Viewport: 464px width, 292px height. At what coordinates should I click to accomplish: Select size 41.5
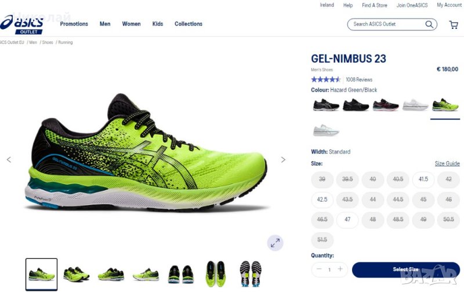coord(423,179)
